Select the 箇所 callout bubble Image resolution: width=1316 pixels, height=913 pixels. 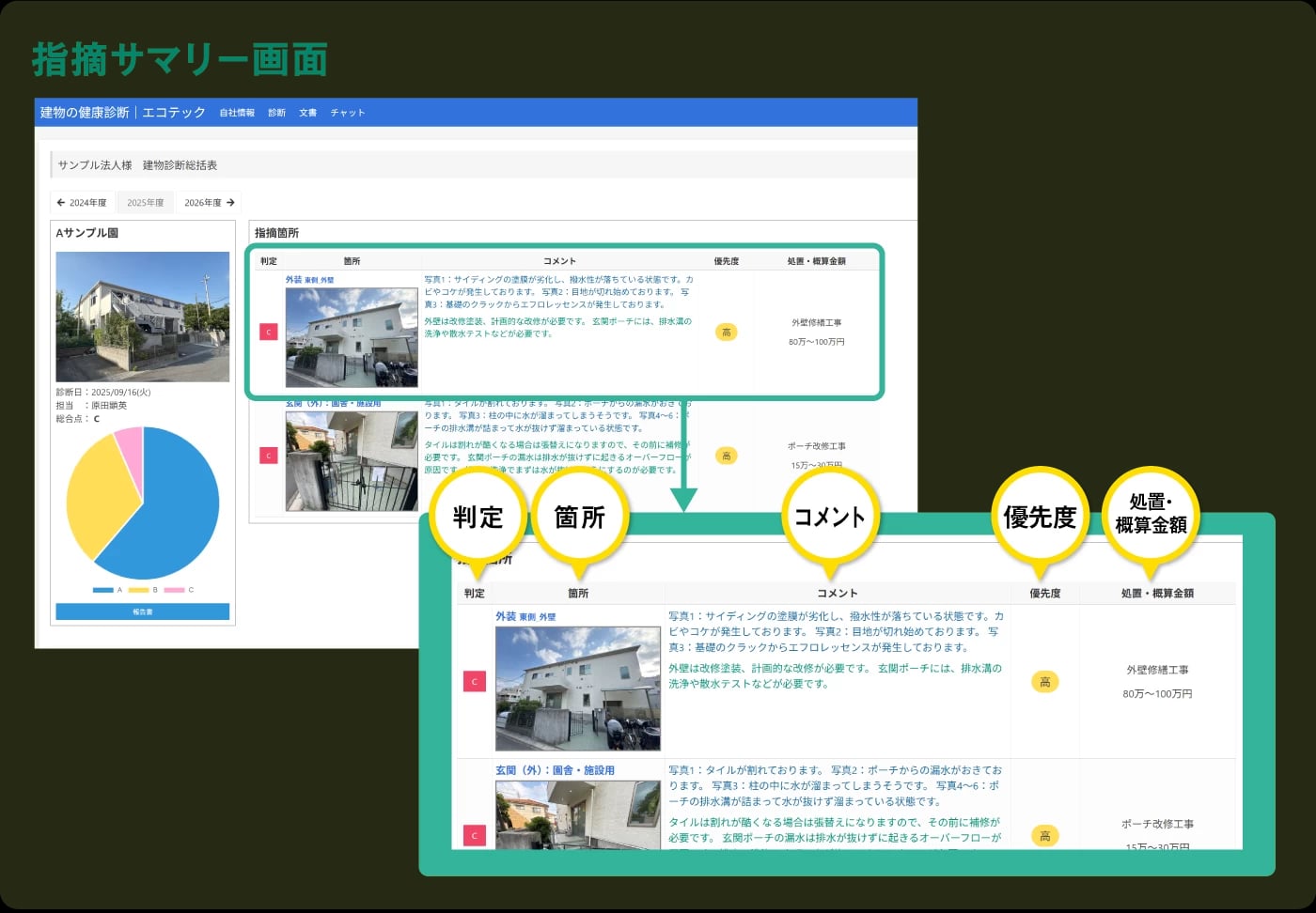(x=580, y=514)
